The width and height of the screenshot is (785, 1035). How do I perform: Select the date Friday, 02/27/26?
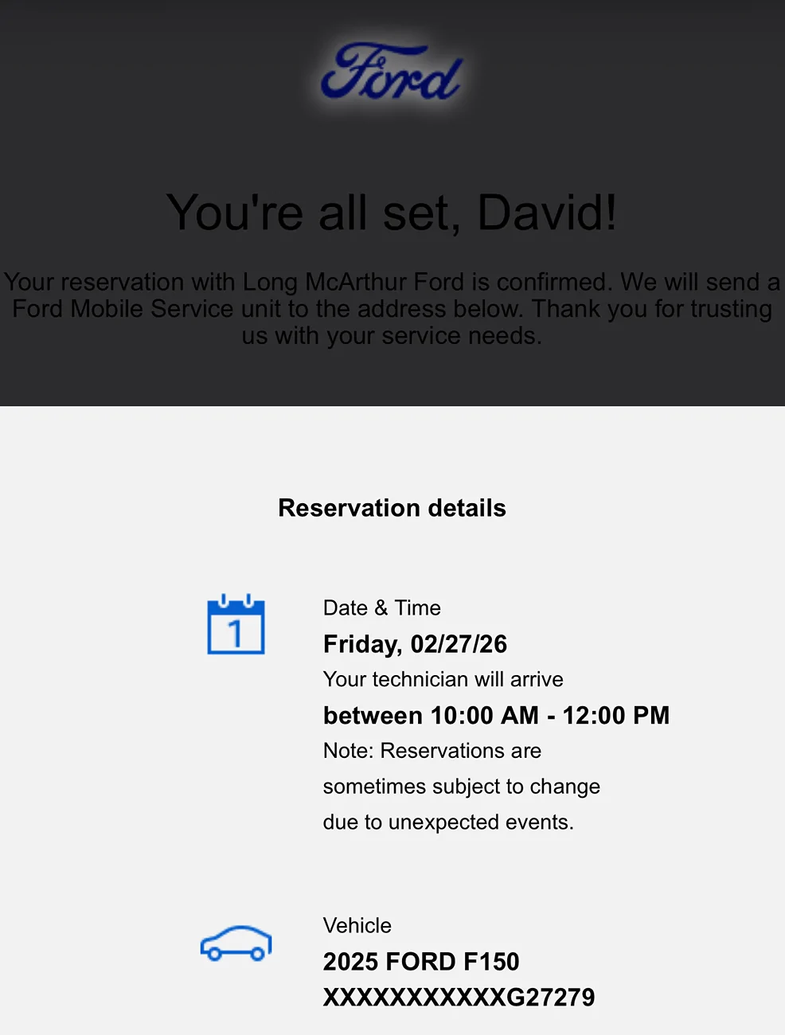415,644
